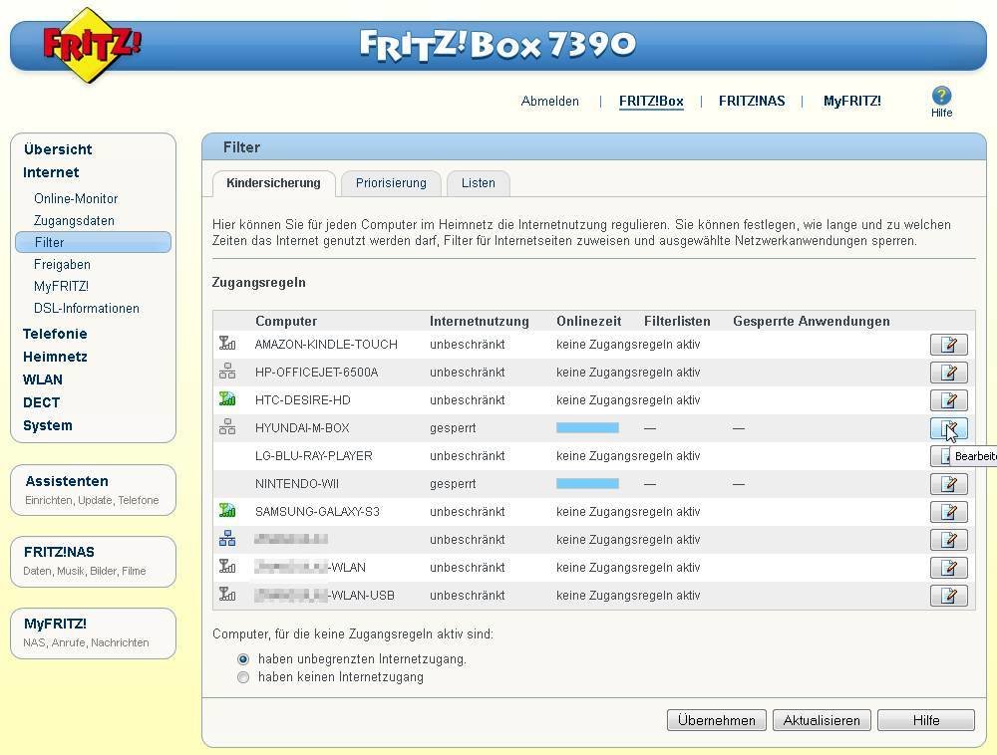Expand Heimnetz section in sidebar
Screen dimensions: 997x755
[x=55, y=357]
